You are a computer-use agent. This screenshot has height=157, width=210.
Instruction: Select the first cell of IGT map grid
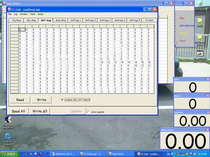tap(22, 29)
